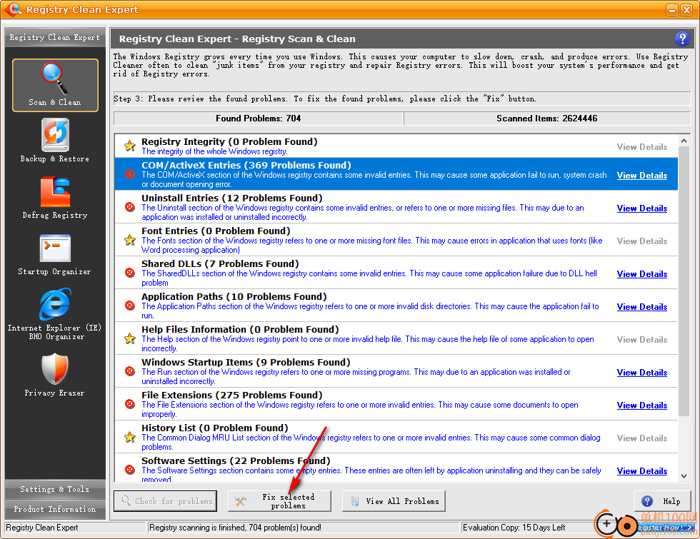Click star icon beside Font Entries

pyautogui.click(x=130, y=240)
